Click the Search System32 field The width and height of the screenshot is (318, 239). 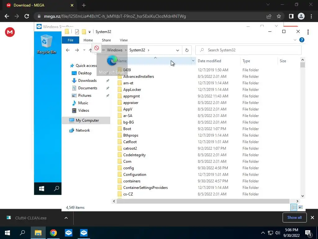pos(248,50)
